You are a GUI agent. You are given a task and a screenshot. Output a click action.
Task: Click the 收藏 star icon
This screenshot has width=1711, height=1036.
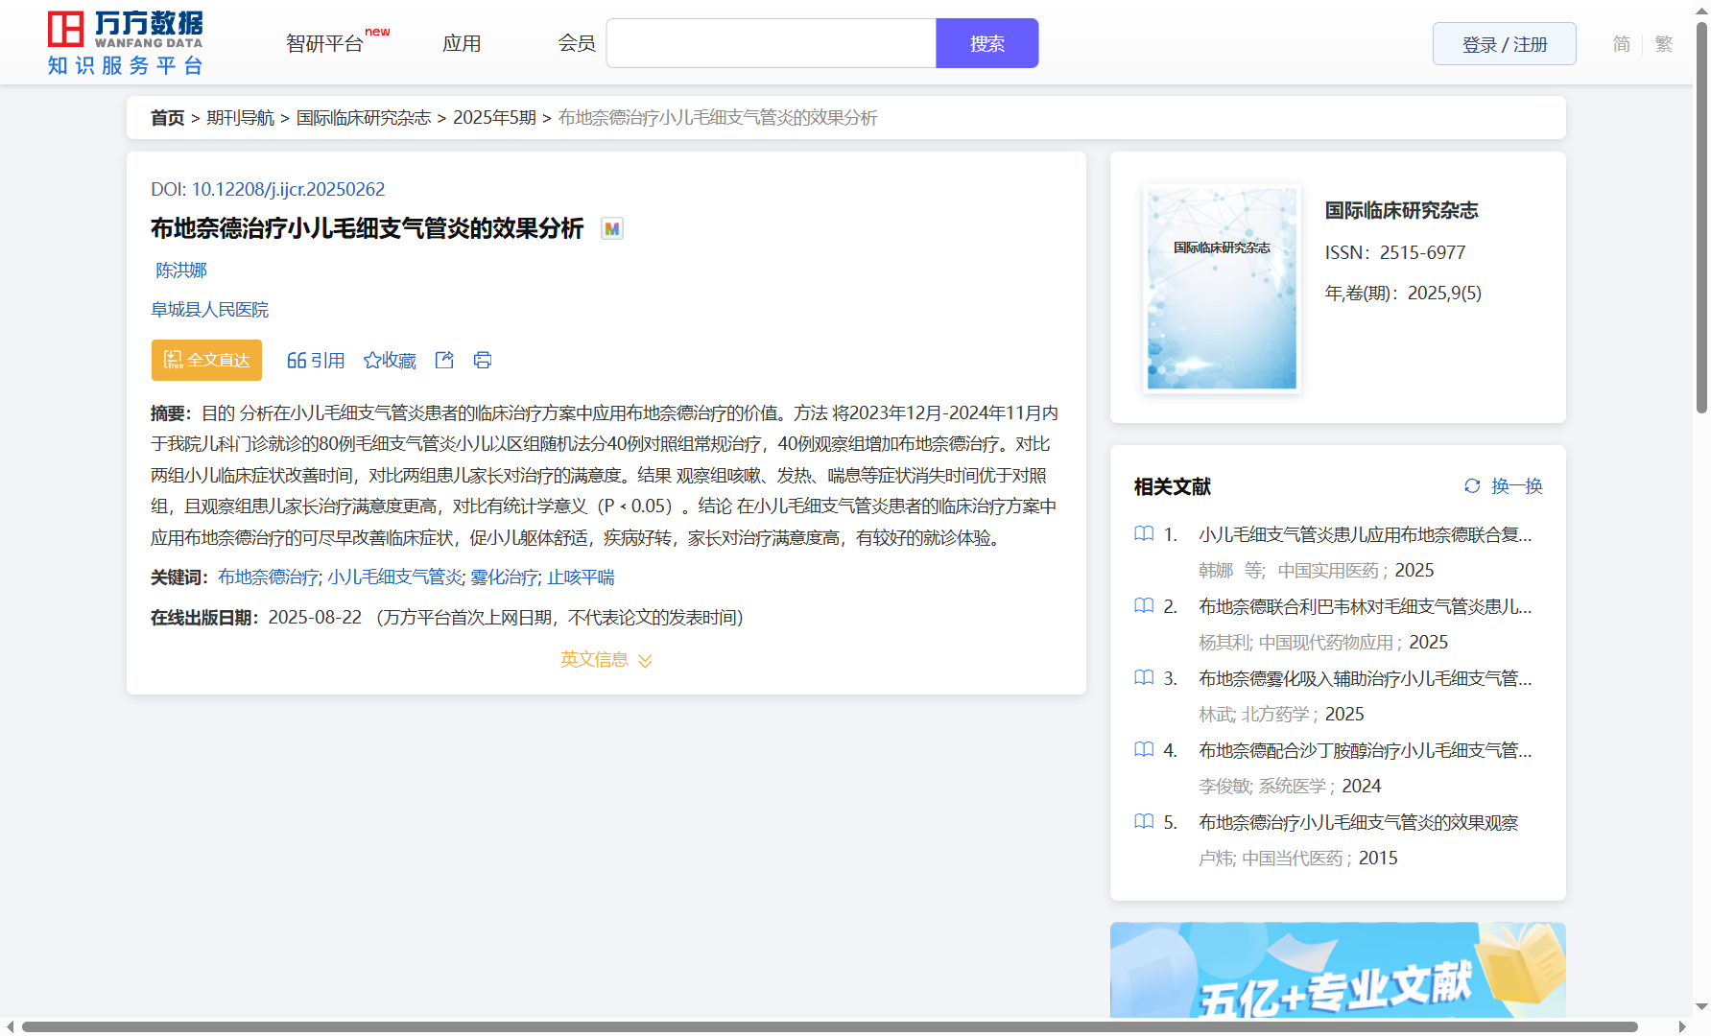(372, 360)
